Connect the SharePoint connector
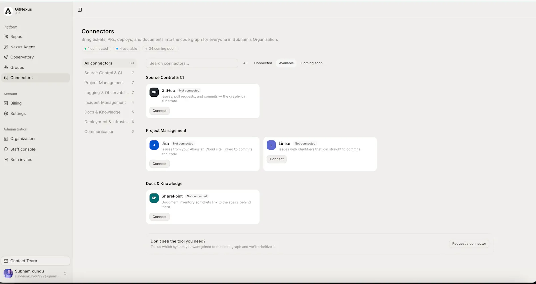 (x=159, y=217)
